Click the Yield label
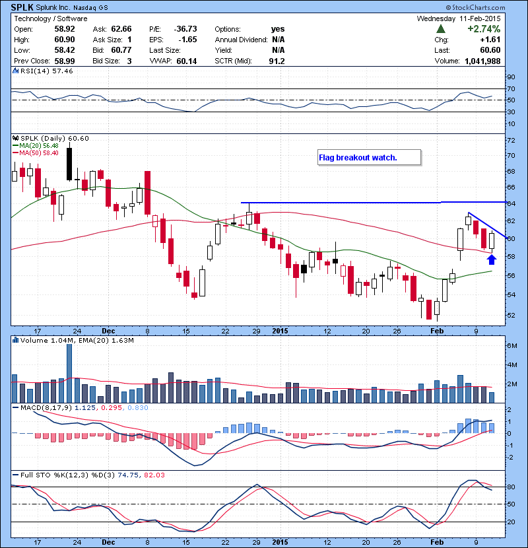 [x=223, y=50]
